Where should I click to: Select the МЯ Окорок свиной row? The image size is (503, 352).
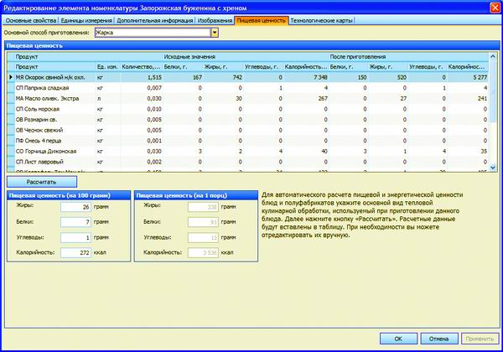click(50, 77)
